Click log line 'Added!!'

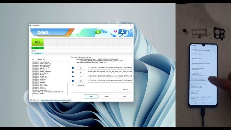pyautogui.click(x=38, y=94)
